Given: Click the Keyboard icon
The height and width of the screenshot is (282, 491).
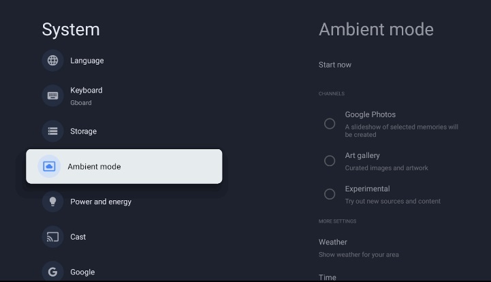Looking at the screenshot, I should [52, 96].
